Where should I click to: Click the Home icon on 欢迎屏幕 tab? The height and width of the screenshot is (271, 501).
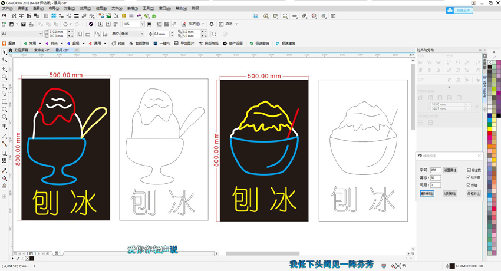coord(11,50)
